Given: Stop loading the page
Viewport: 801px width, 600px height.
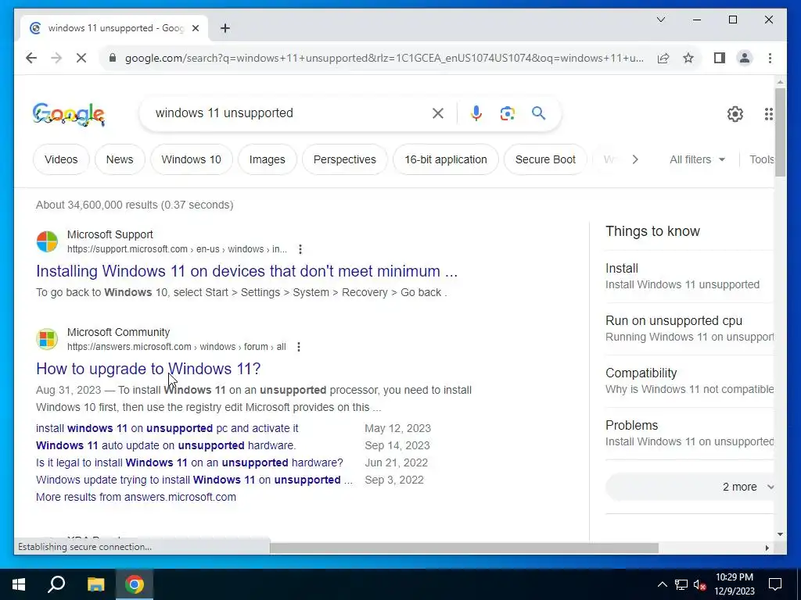Looking at the screenshot, I should click(x=81, y=58).
